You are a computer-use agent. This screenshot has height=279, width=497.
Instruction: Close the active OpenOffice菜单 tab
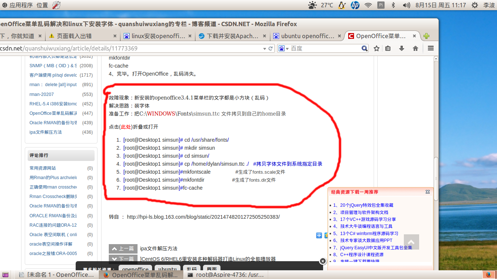[x=414, y=36]
